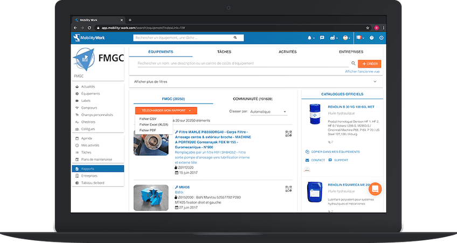Open Champs personnalisés in sidebar

98,115
